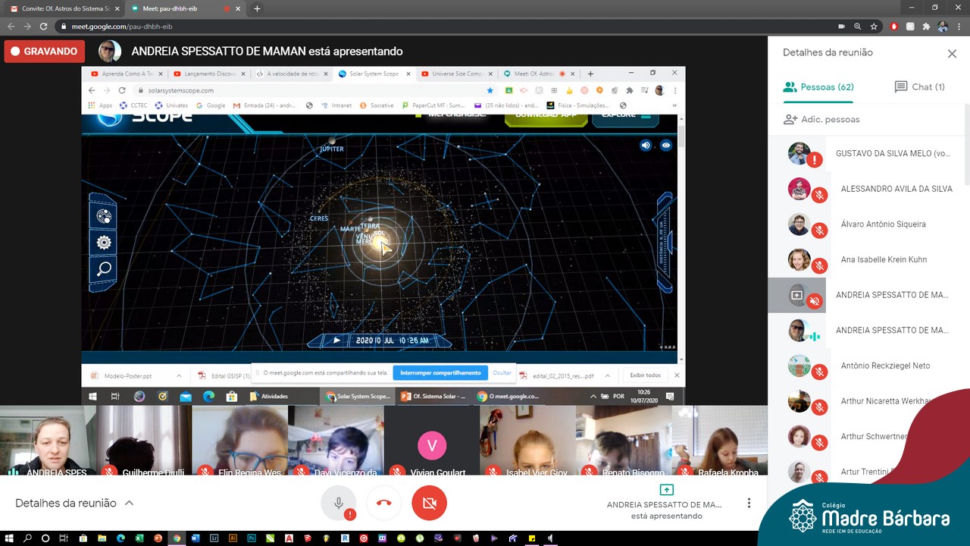Hang up the call with the red phone button

tap(383, 504)
